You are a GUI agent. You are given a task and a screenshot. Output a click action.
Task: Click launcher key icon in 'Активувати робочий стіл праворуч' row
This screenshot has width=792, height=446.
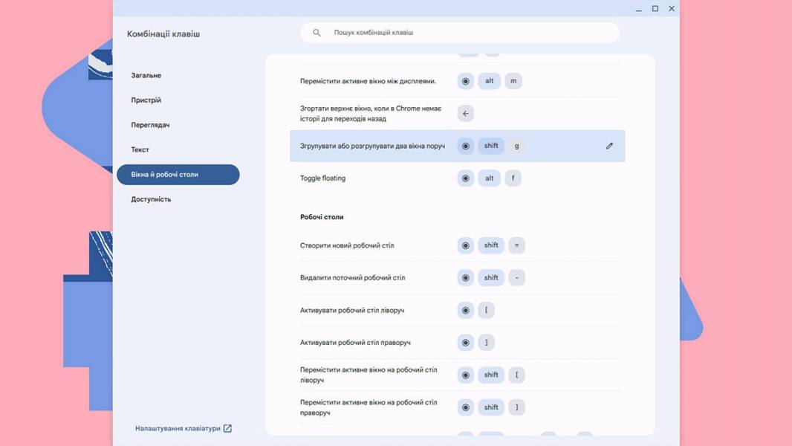[x=466, y=343]
